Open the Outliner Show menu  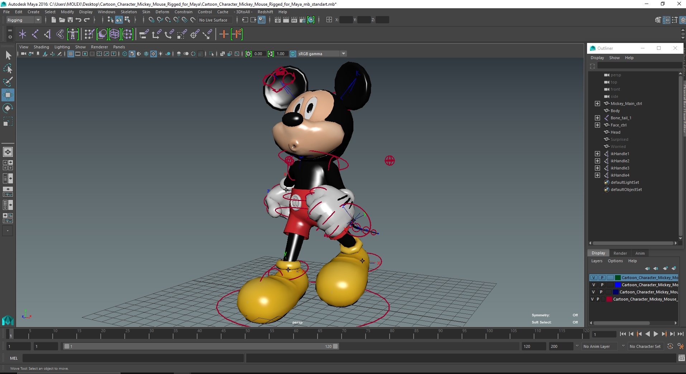pos(614,58)
